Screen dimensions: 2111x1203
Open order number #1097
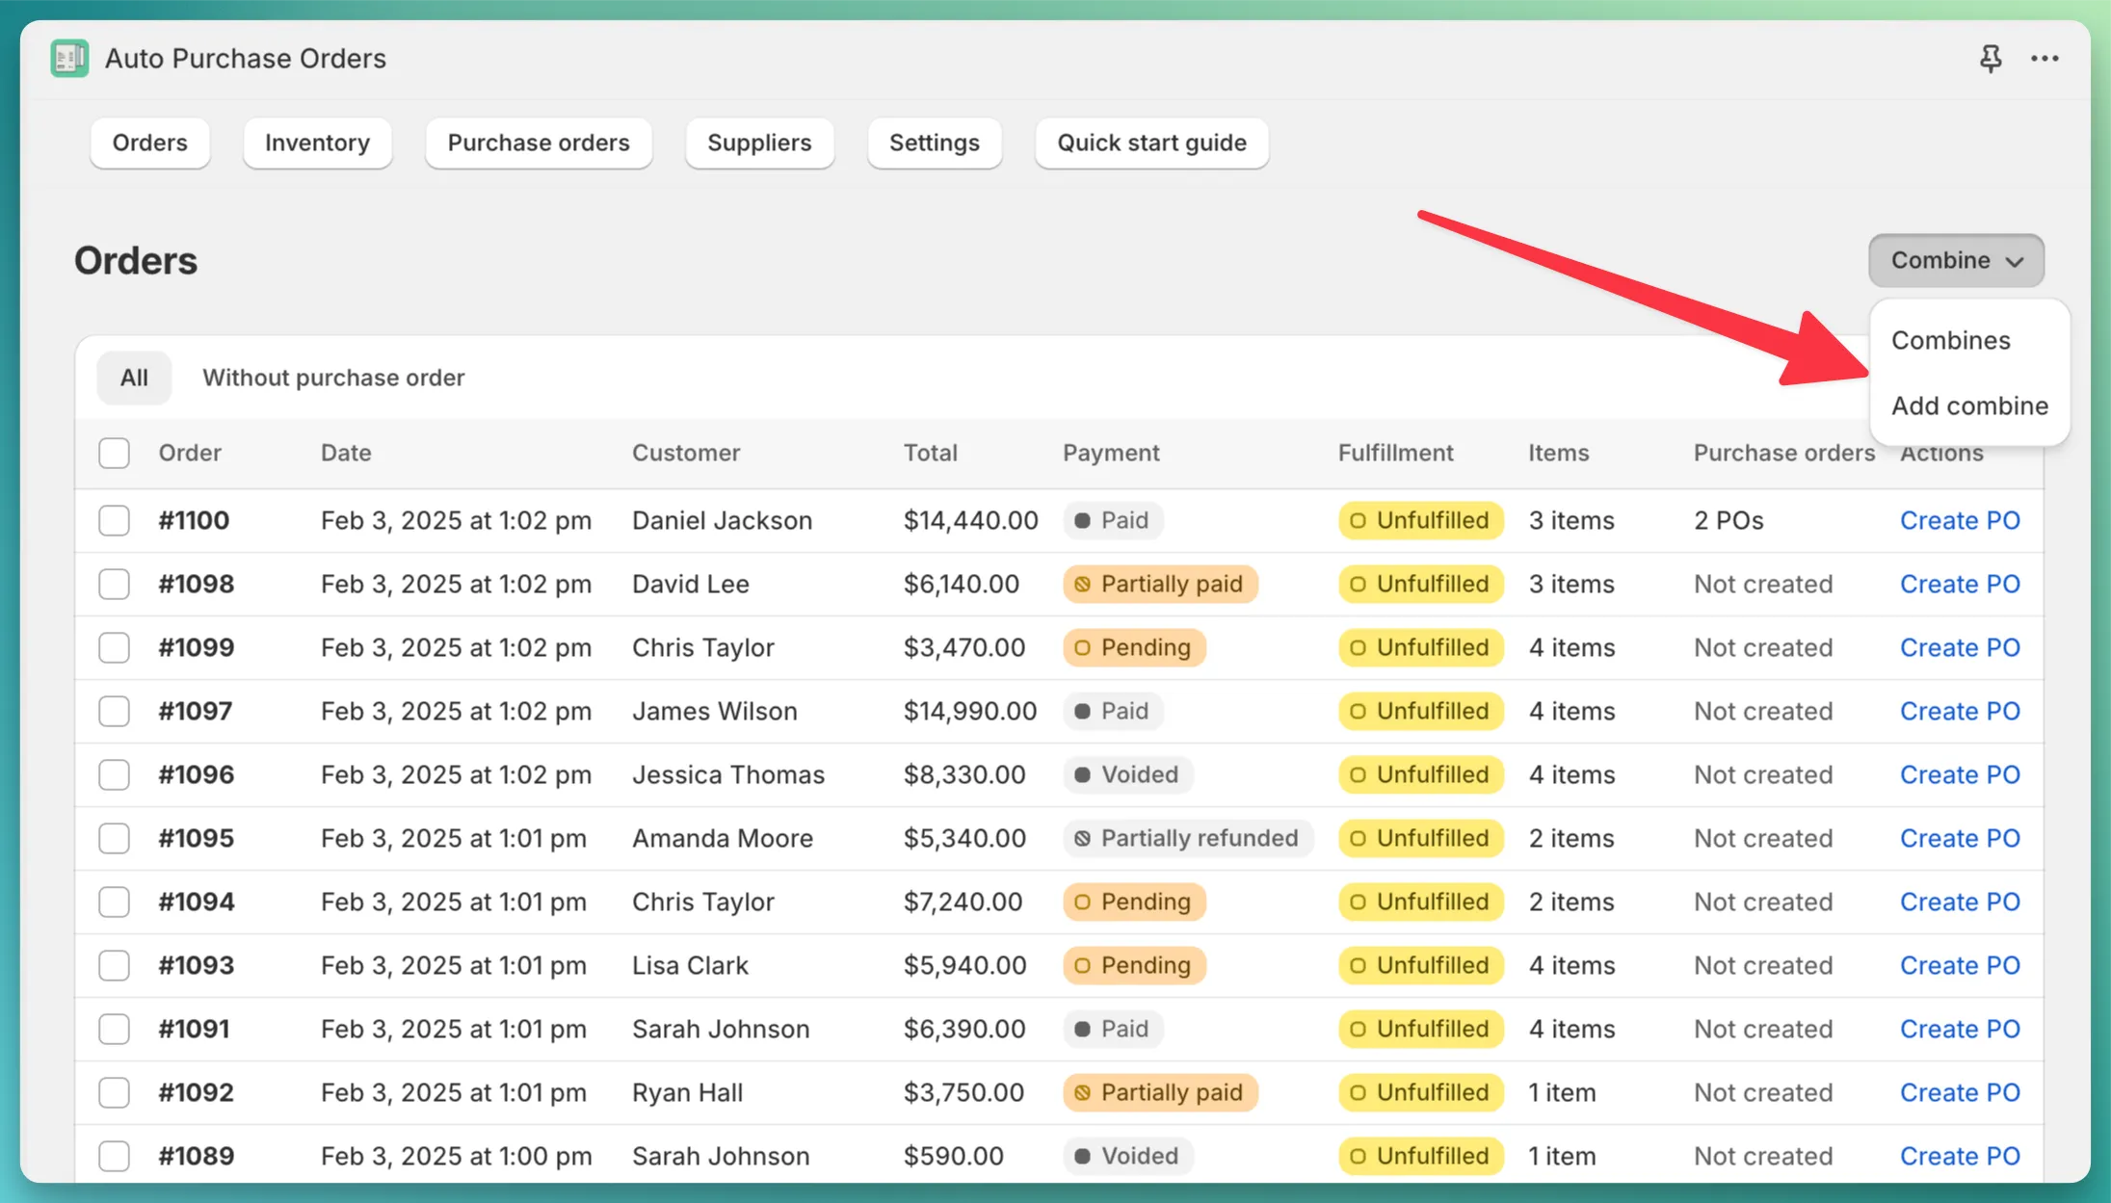pyautogui.click(x=196, y=711)
